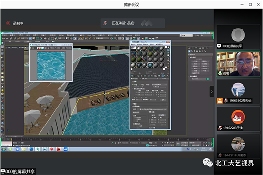Activate the Select Object tool
Image resolution: width=263 pixels, height=175 pixels.
tap(30, 39)
